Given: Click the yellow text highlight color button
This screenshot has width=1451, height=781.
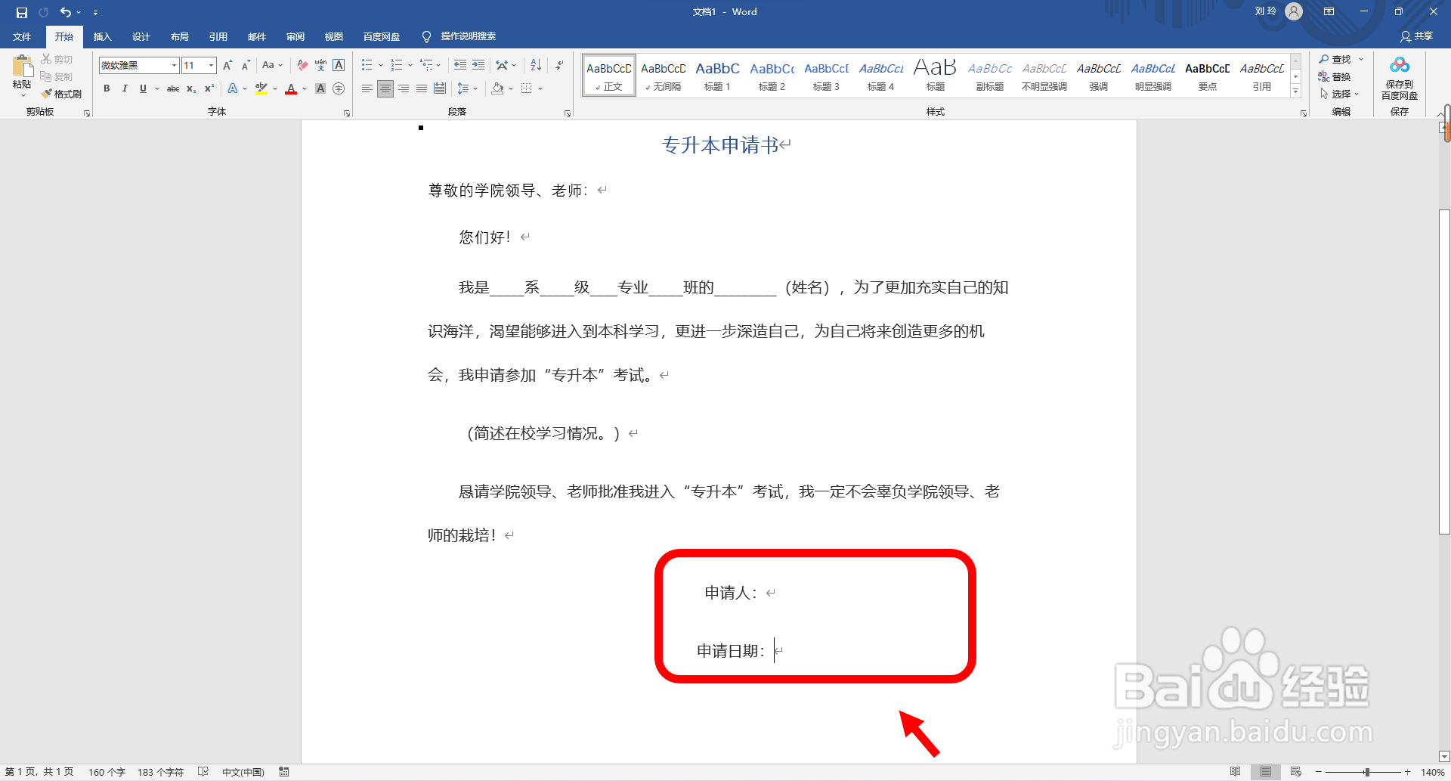Looking at the screenshot, I should pos(261,88).
